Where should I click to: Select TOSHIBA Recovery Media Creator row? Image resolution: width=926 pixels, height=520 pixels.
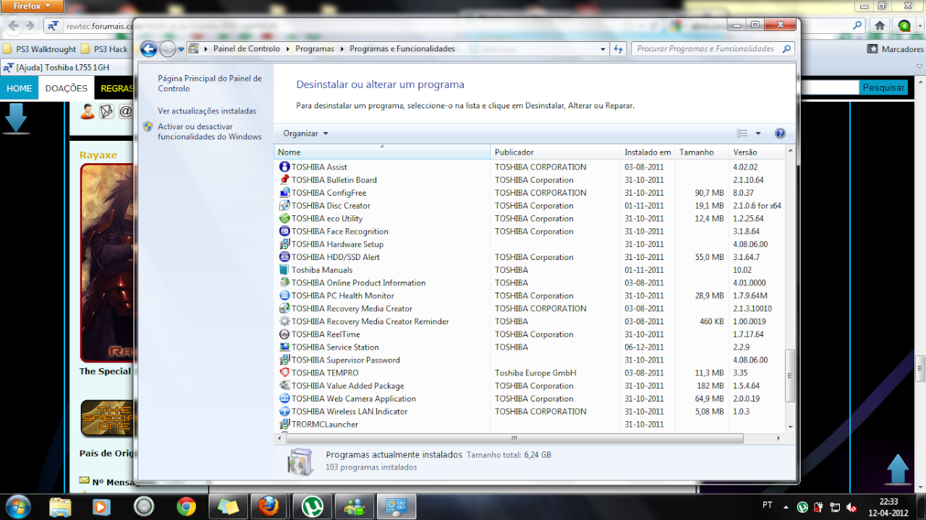529,308
